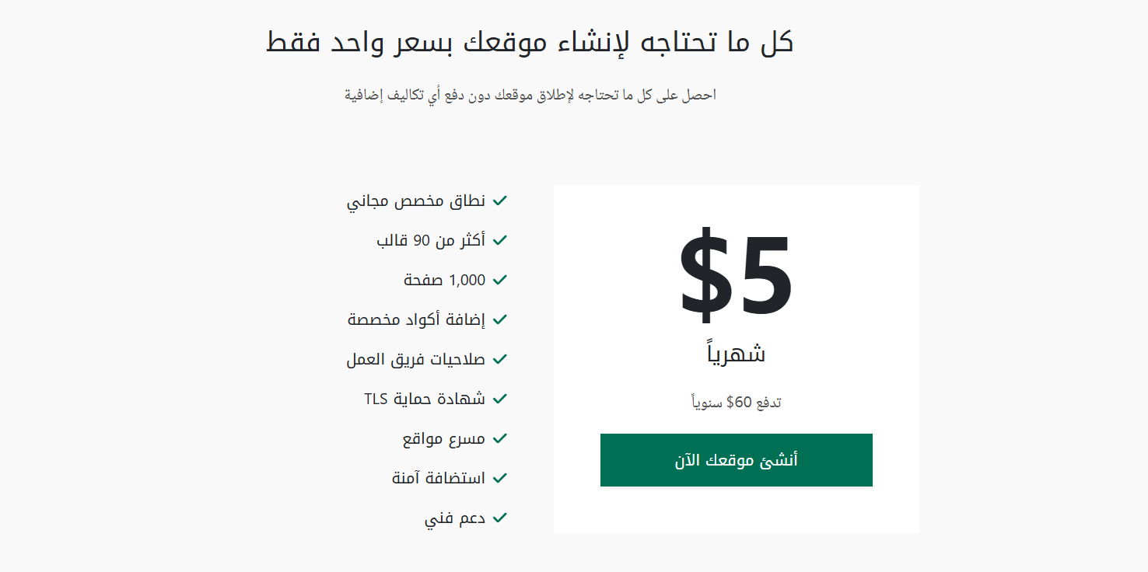
Task: Click the checkmark beside نطاق مخصص مجاني
Action: 500,201
